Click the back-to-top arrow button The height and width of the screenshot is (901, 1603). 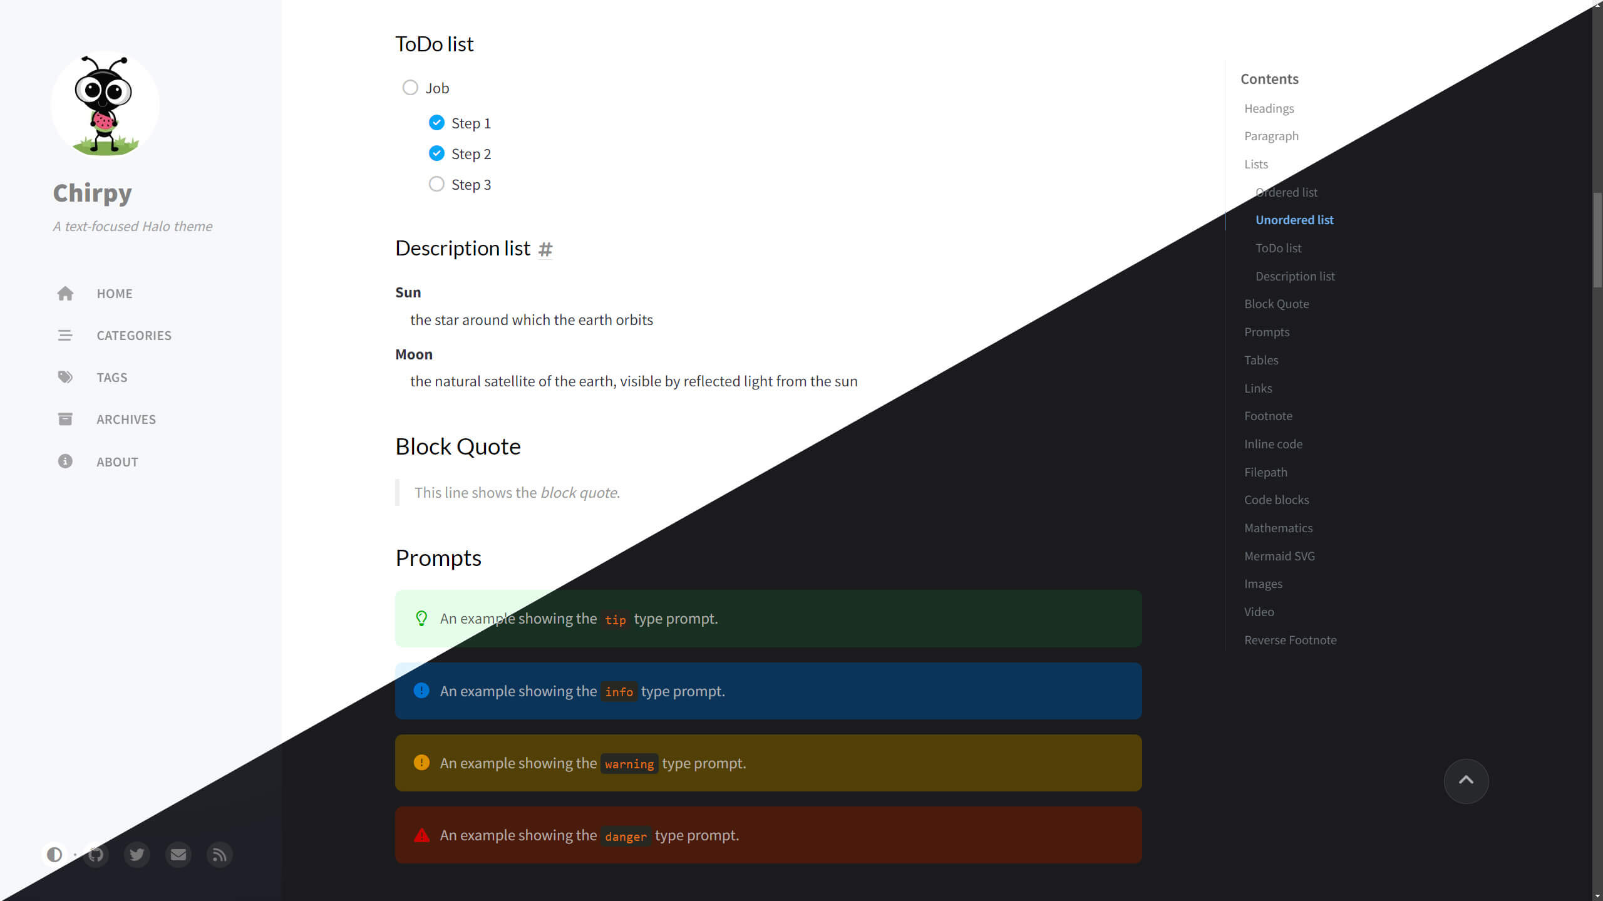click(x=1466, y=781)
